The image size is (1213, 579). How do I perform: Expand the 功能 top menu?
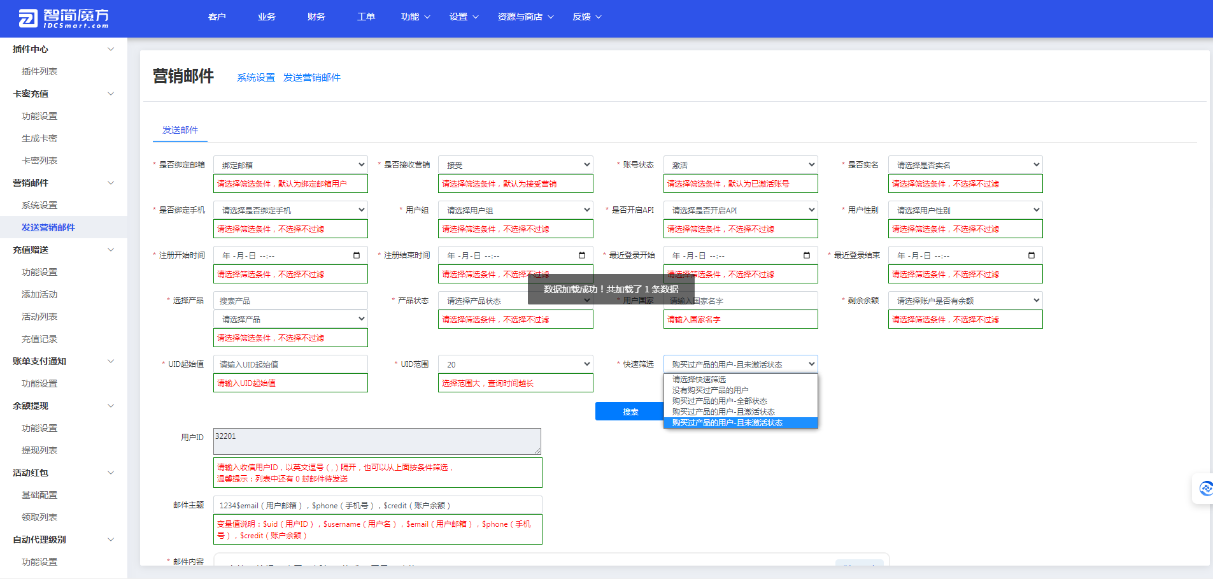pos(415,17)
